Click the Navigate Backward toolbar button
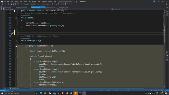This screenshot has width=169, height=95. pyautogui.click(x=3, y=4)
